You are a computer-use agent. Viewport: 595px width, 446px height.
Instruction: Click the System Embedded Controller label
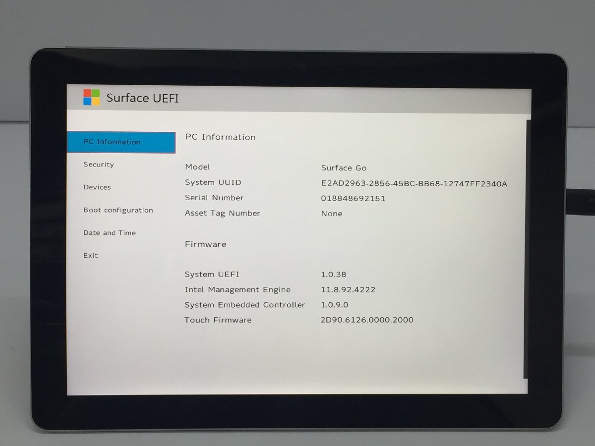coord(245,305)
